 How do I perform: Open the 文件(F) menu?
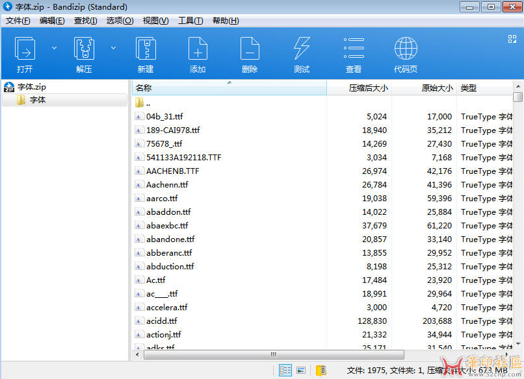tap(18, 21)
